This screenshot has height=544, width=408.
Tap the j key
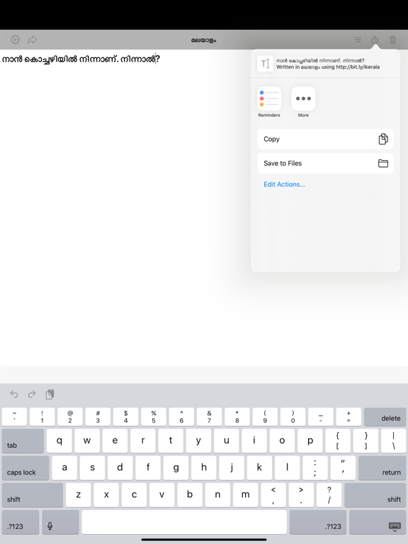(232, 468)
